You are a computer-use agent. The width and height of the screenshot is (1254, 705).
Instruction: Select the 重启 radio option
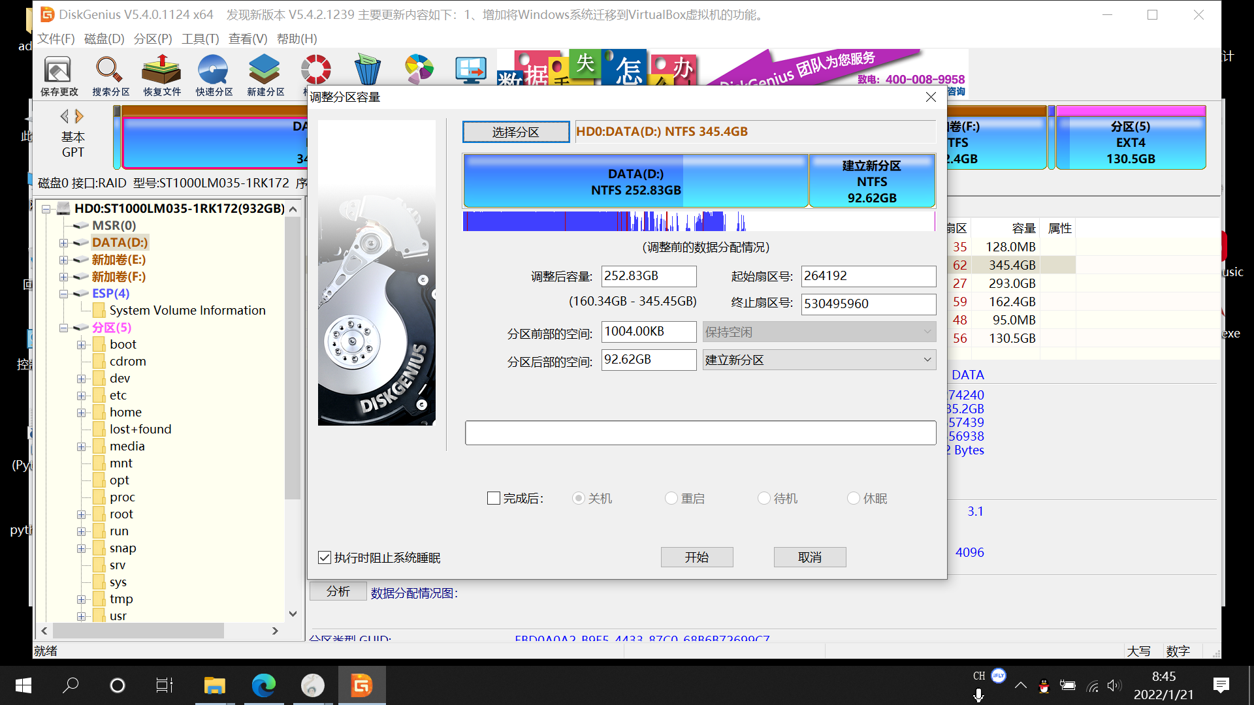671,499
